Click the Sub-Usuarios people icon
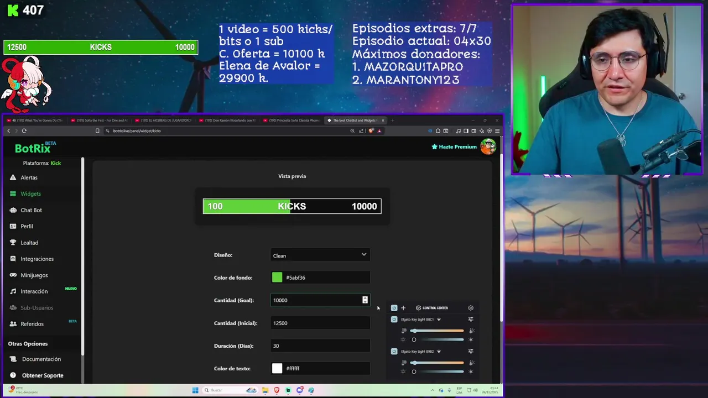The image size is (708, 398). [13, 307]
